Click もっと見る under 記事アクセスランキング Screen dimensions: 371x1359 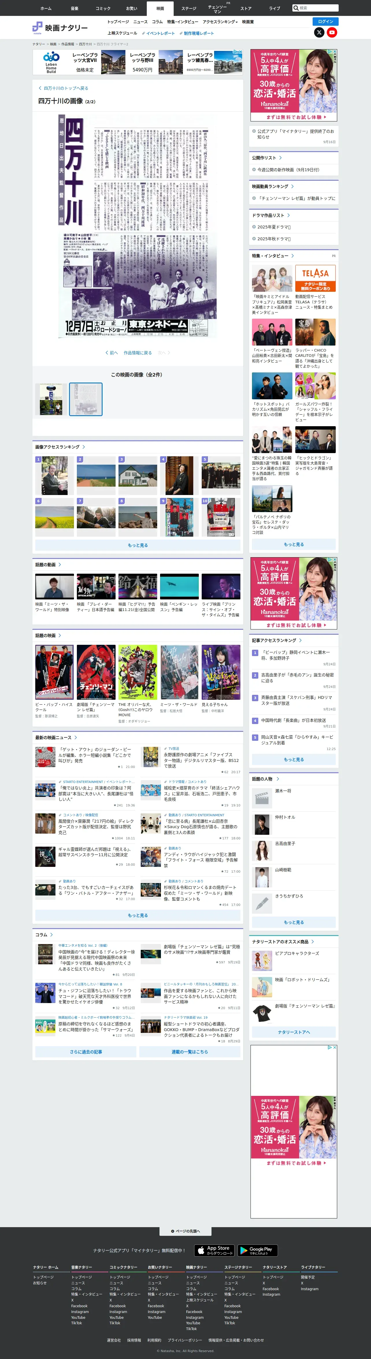pyautogui.click(x=294, y=760)
